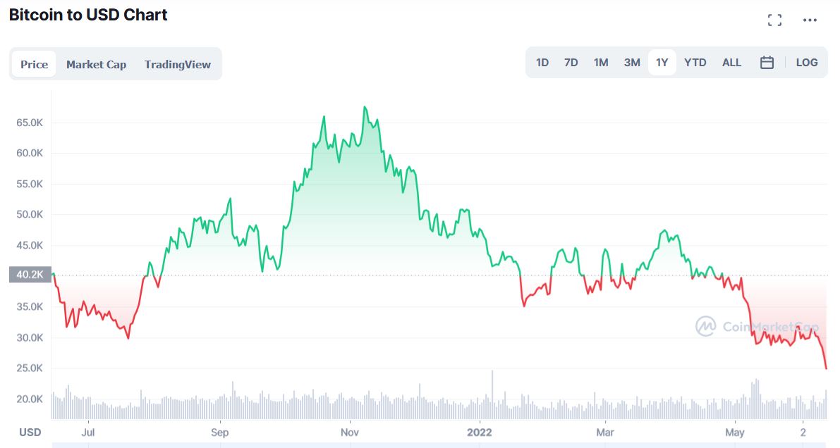Open the calendar date range picker
The height and width of the screenshot is (448, 840).
[767, 63]
